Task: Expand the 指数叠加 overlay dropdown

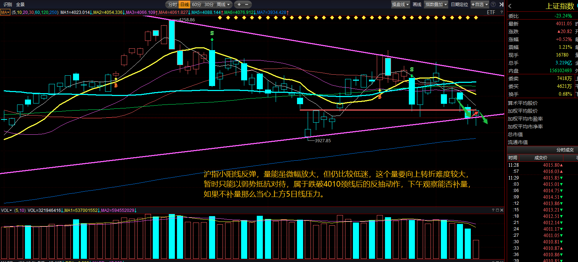Action: (x=436, y=5)
